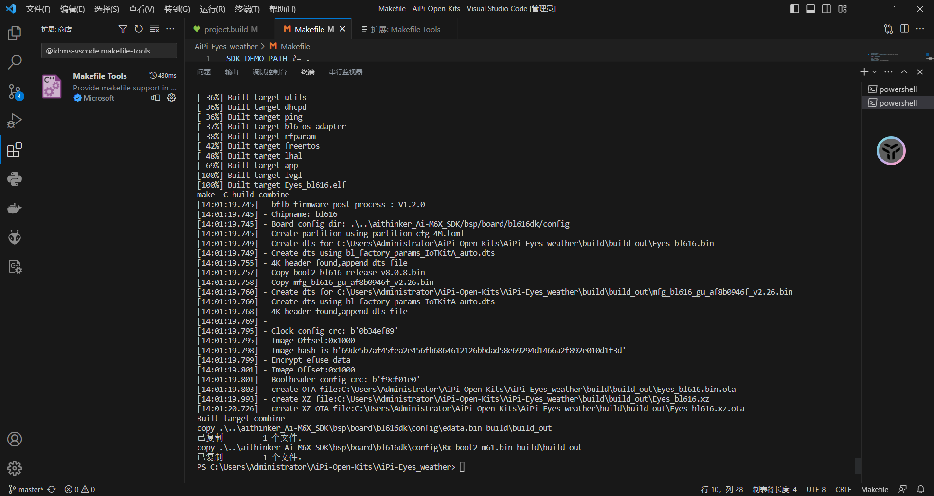The image size is (934, 496).
Task: Expand the AiPi-Eyes_weather breadcrumb
Action: [x=226, y=46]
